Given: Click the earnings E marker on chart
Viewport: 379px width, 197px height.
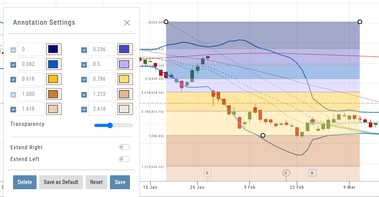Looking at the screenshot, I should pyautogui.click(x=207, y=173).
